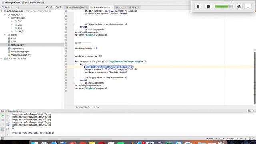Image resolution: width=256 pixels, height=144 pixels.
Task: Hide the Project tool window
Action: (61, 7)
